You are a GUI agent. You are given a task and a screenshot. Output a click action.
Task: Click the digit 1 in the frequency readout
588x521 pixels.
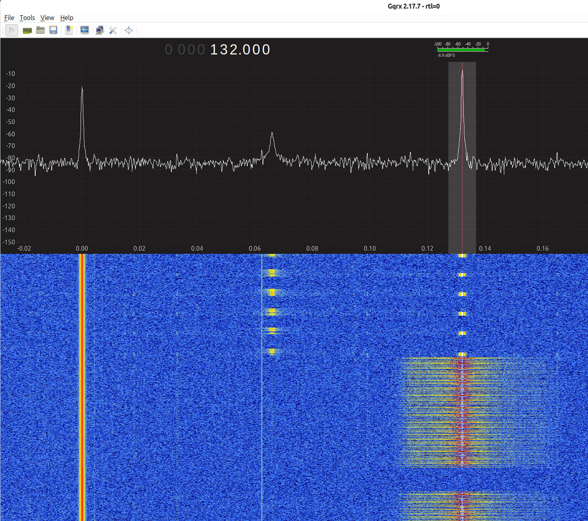point(214,50)
